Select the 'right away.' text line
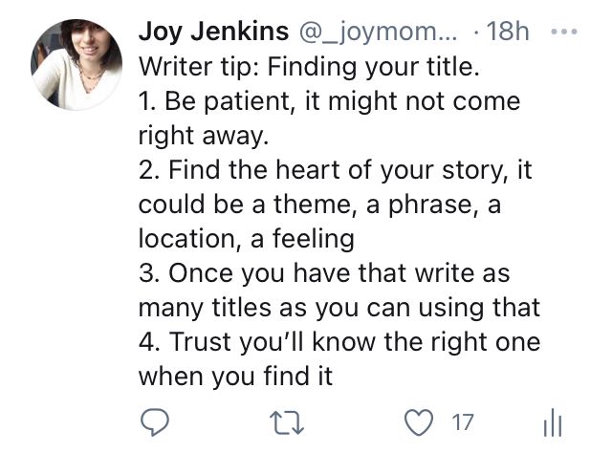This screenshot has width=612, height=453. pyautogui.click(x=204, y=136)
